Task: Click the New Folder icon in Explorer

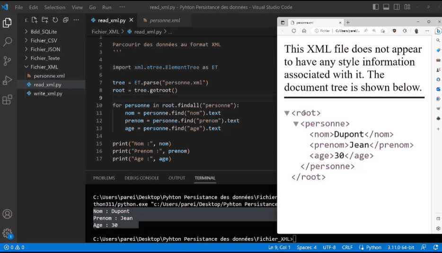Action: (45, 20)
